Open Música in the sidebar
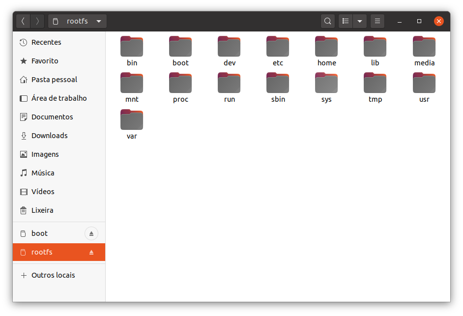The width and height of the screenshot is (463, 316). click(59, 173)
